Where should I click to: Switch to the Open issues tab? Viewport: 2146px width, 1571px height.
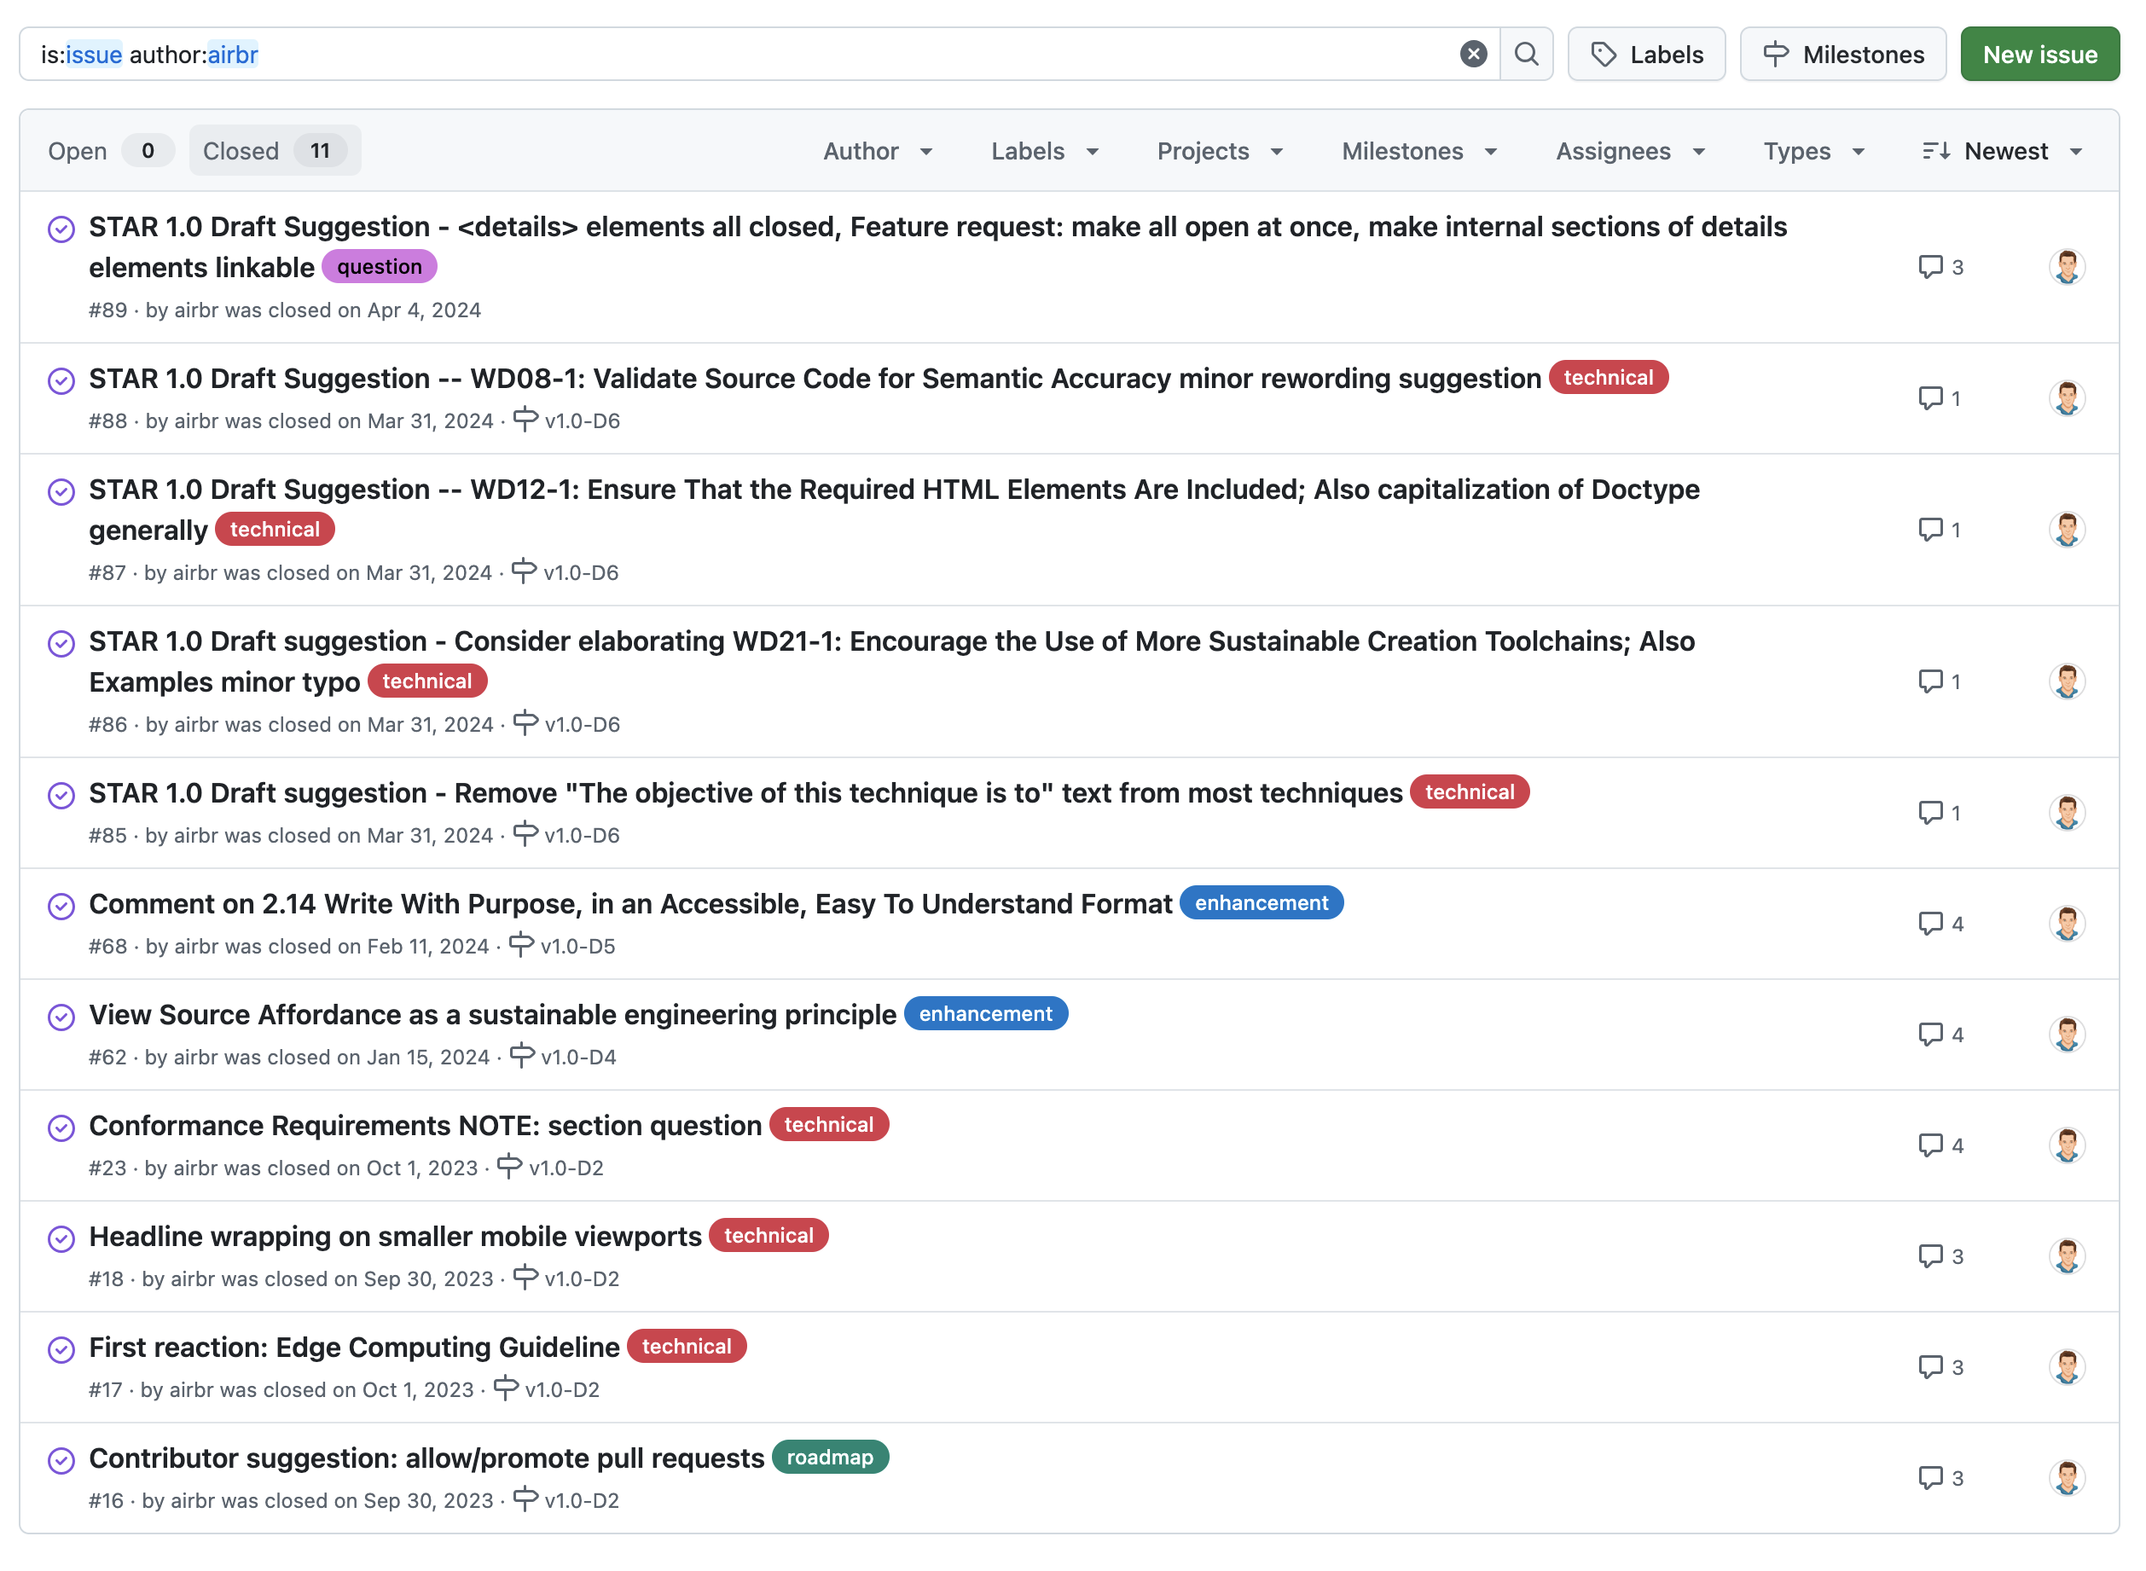click(x=107, y=150)
